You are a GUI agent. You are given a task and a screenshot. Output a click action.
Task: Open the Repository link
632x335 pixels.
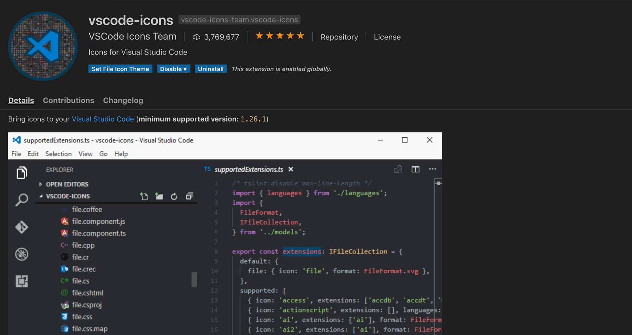click(339, 37)
